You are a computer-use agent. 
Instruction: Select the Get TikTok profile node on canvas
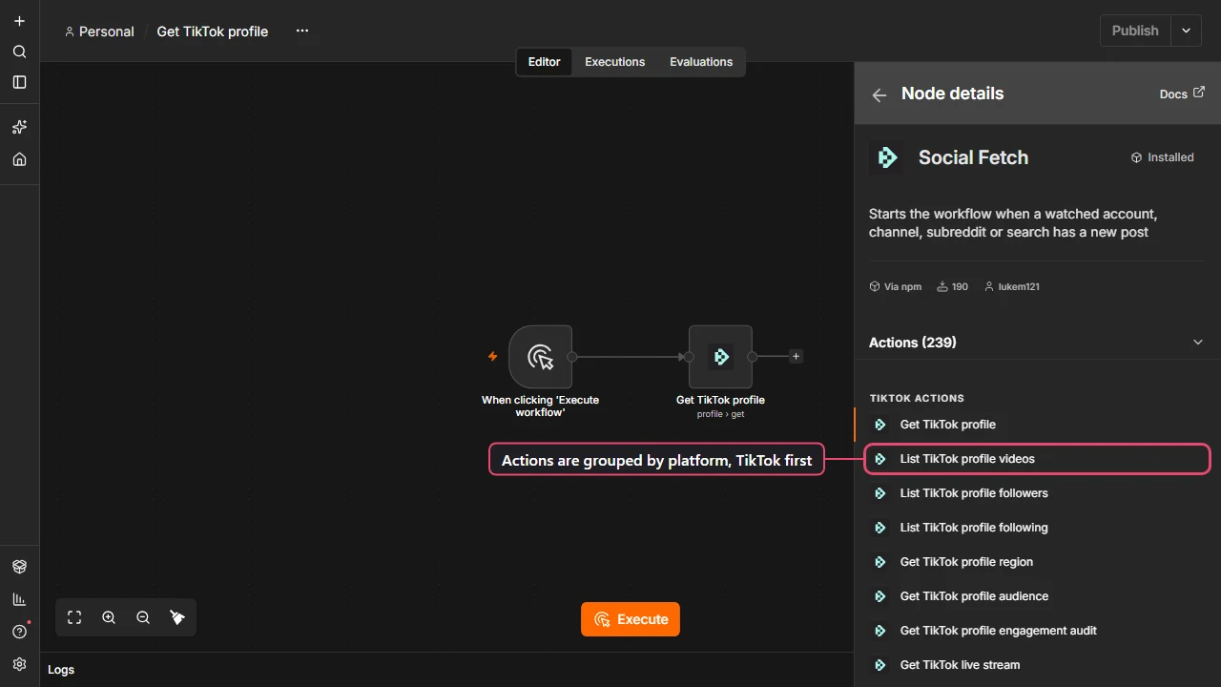pyautogui.click(x=720, y=357)
